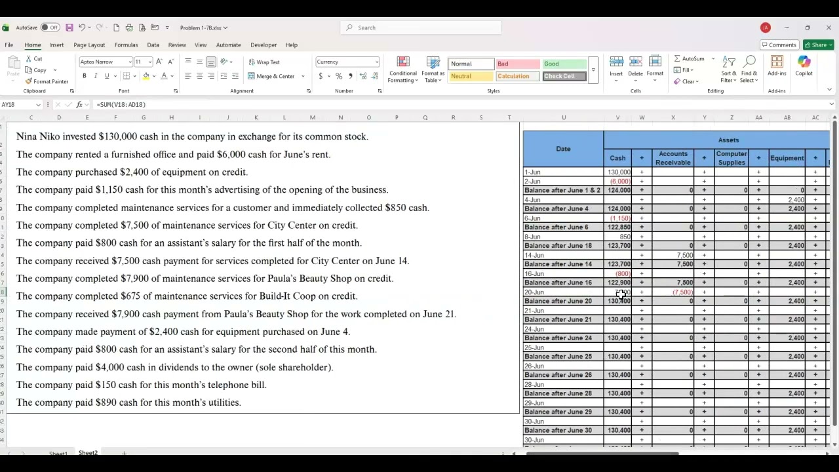839x472 pixels.
Task: Apply Comma Style format
Action: (x=350, y=76)
